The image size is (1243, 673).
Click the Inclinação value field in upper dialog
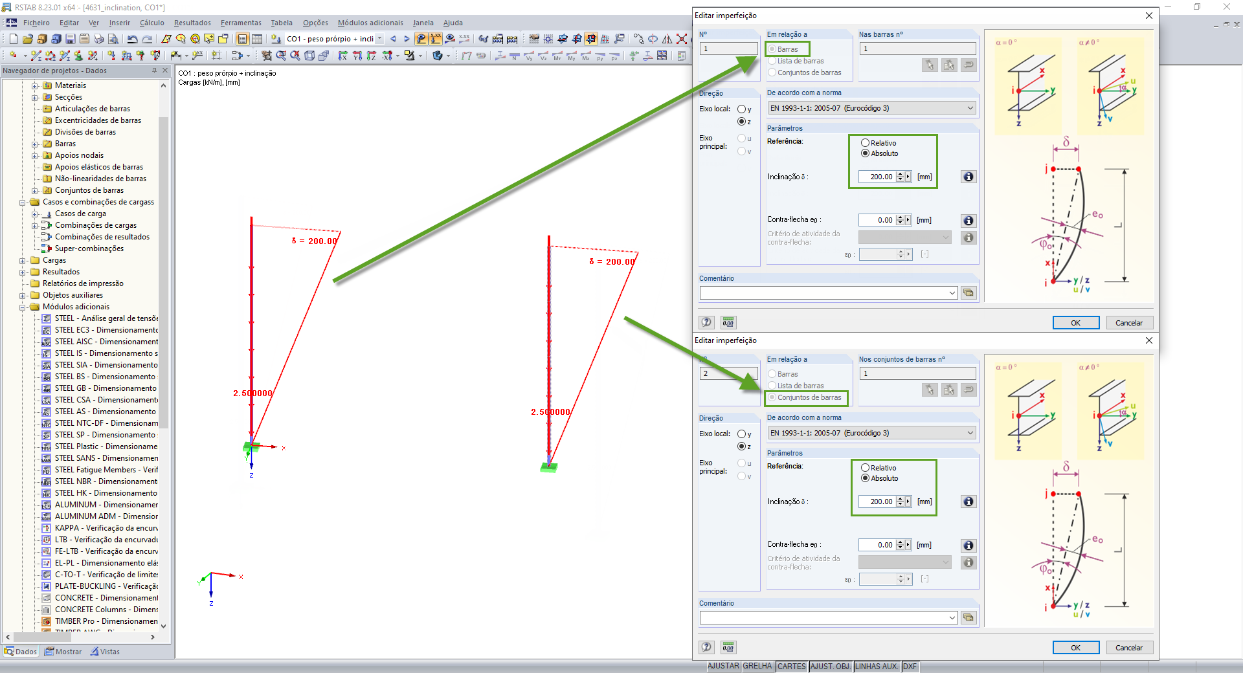[877, 177]
